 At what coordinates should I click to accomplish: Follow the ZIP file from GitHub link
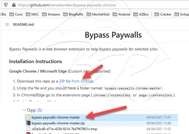tap(76, 81)
